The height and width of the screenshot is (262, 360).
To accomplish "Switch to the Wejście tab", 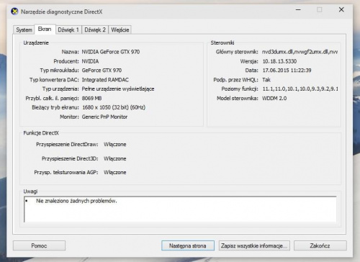I will point(120,30).
